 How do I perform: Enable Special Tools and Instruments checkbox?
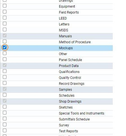click(4, 113)
